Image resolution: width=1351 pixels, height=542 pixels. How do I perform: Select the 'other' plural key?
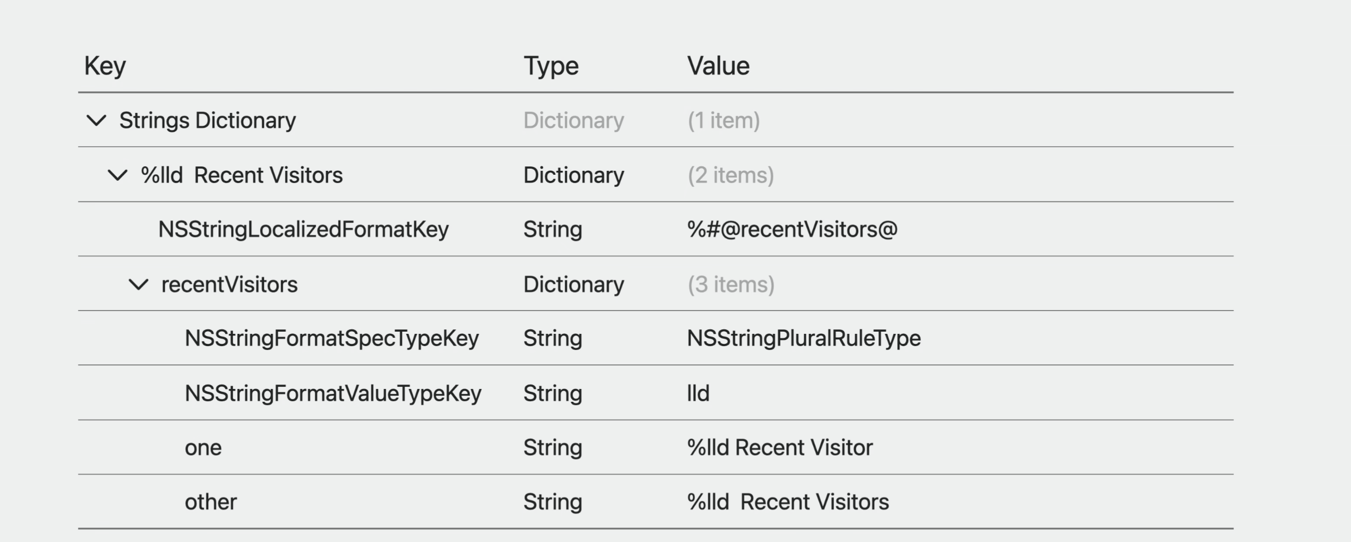211,502
